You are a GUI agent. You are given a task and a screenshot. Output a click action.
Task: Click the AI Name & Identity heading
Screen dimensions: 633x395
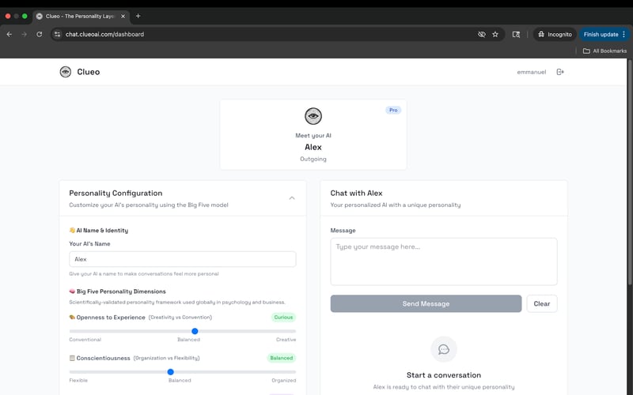click(102, 231)
